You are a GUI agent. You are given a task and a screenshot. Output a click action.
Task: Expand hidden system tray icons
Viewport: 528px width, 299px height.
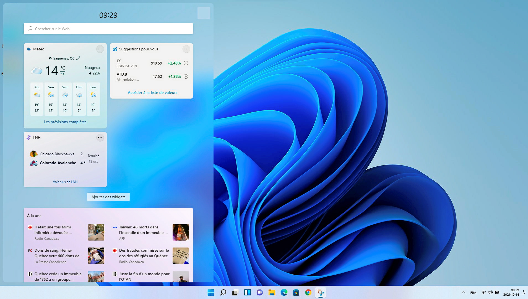click(464, 292)
